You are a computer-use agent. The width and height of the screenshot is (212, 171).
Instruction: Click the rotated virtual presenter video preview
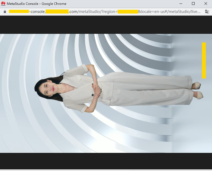click(x=106, y=93)
